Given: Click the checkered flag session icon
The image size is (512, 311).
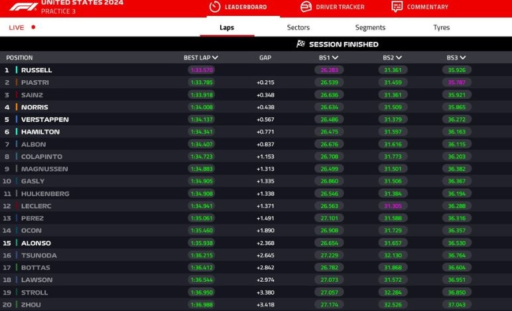Looking at the screenshot, I should [x=300, y=44].
